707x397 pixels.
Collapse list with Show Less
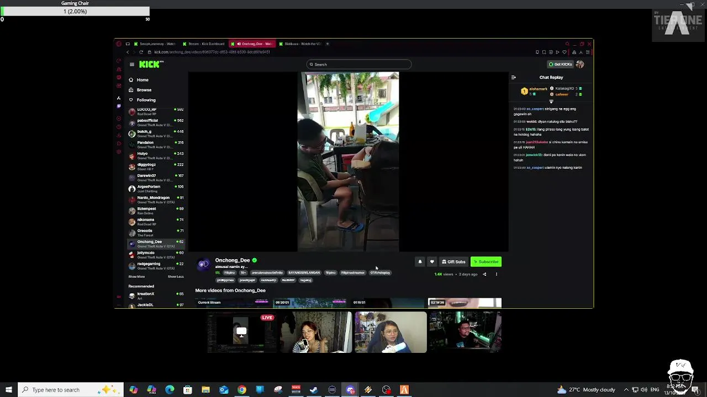(x=176, y=277)
